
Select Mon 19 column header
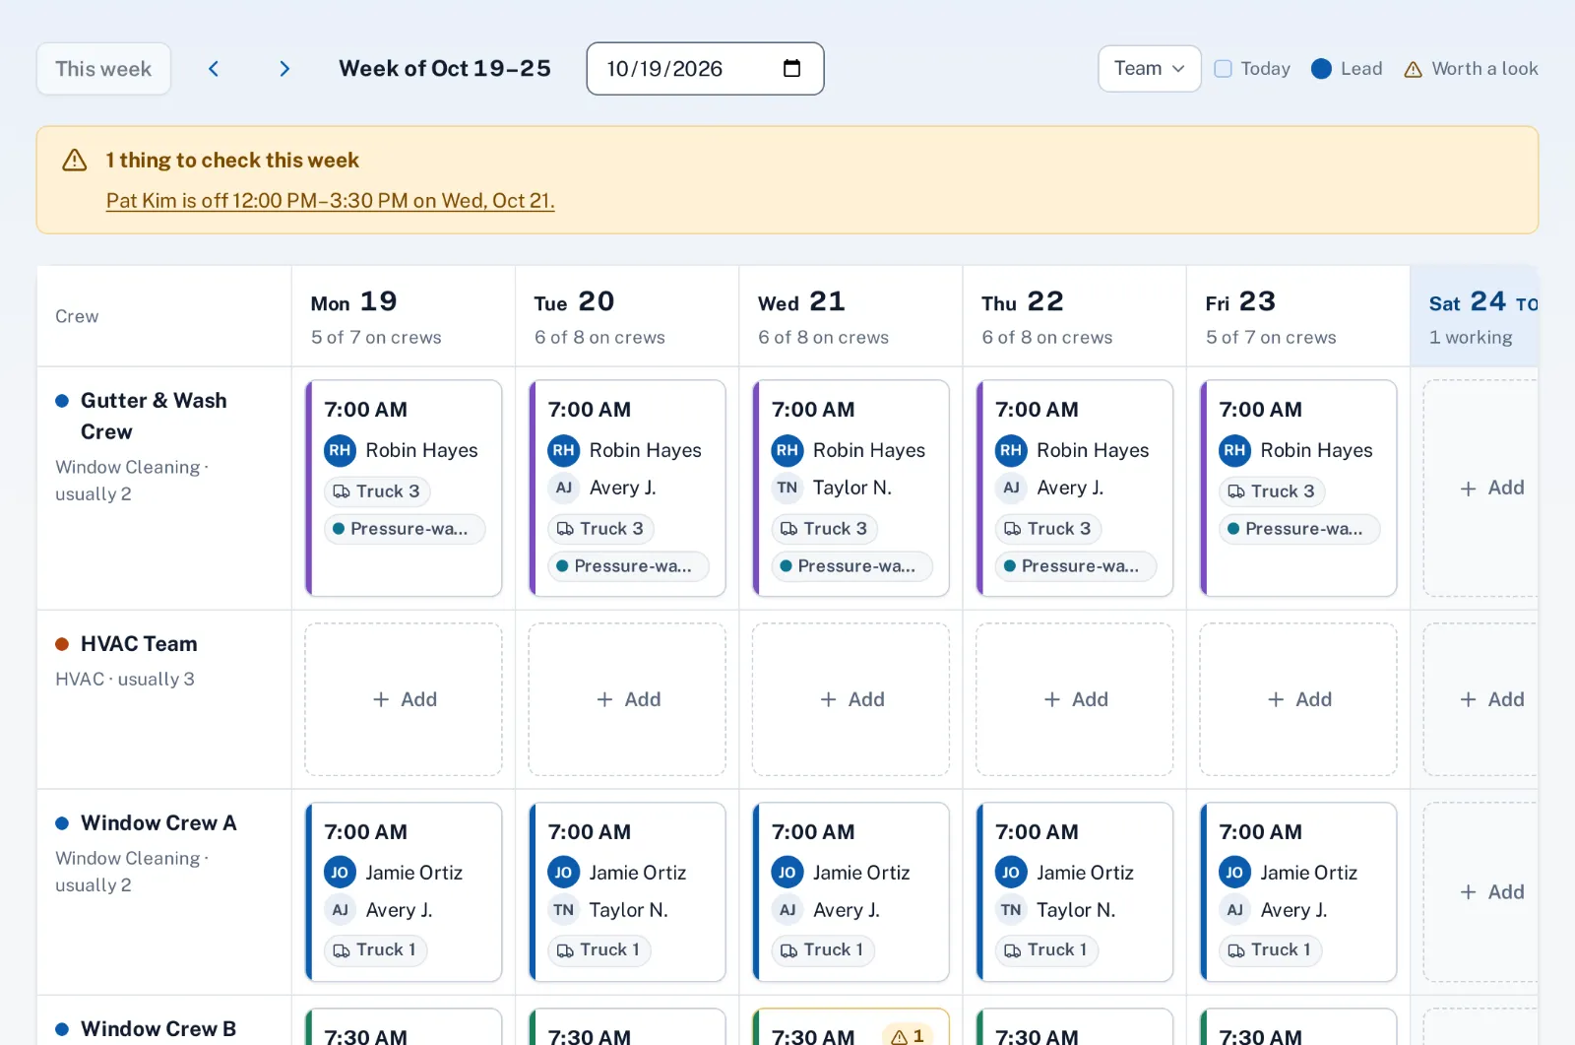tap(404, 316)
